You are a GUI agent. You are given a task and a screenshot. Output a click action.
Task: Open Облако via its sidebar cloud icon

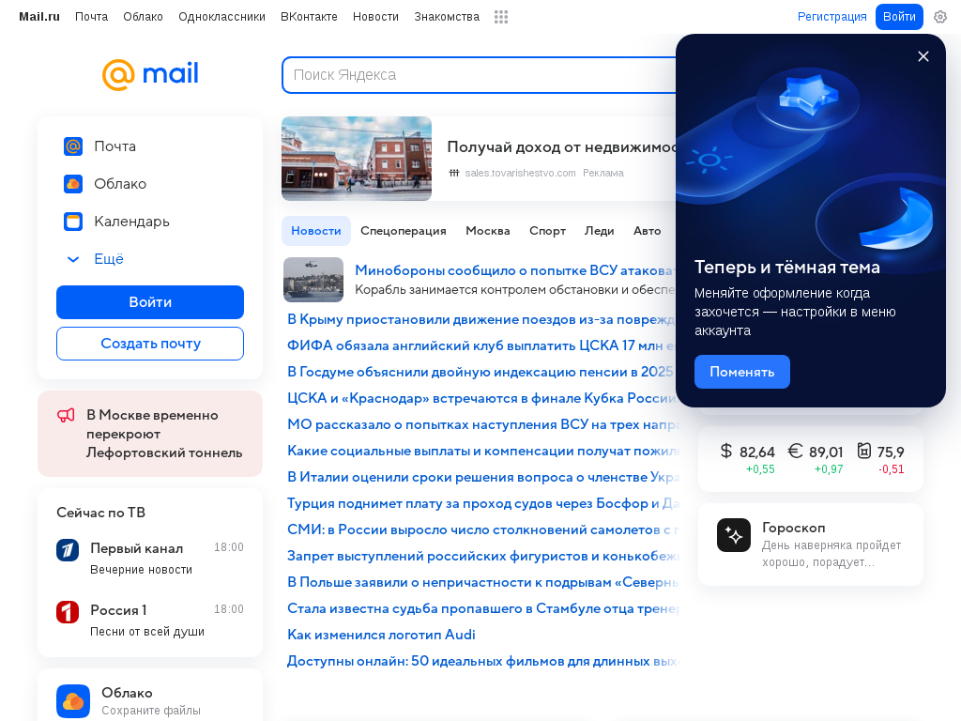click(73, 184)
